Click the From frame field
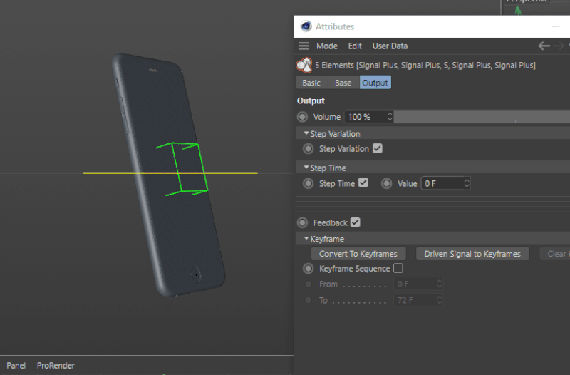 tap(418, 284)
